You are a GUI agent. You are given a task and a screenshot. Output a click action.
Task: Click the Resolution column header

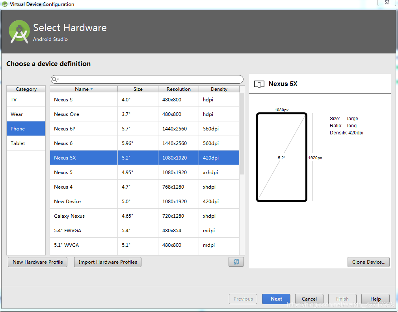click(x=179, y=89)
